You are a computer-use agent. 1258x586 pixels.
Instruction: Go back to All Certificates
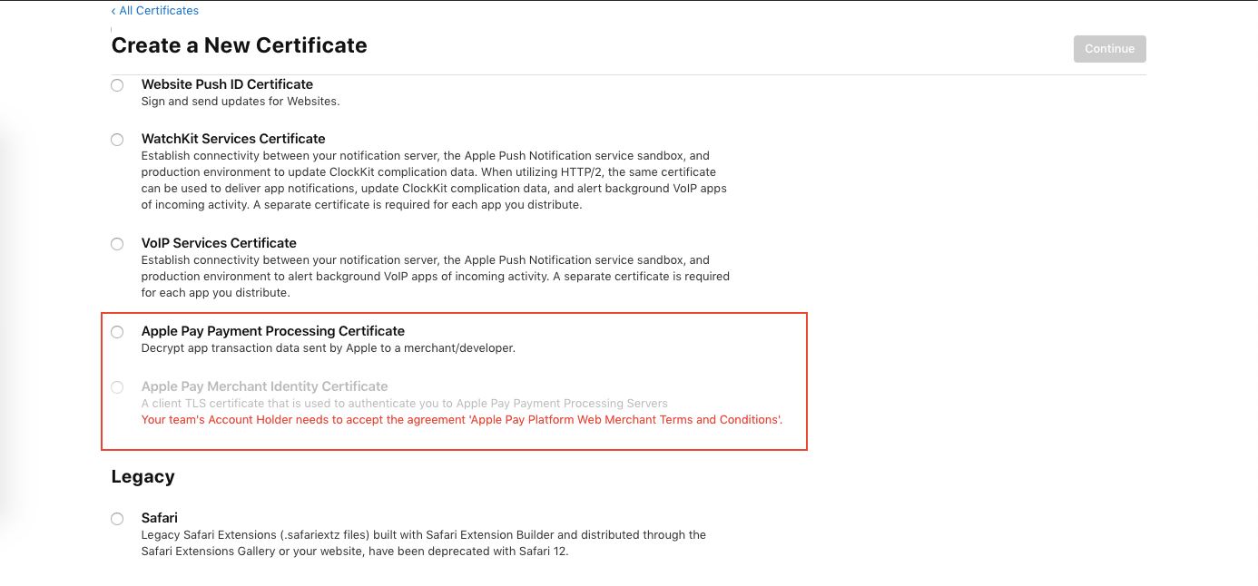[155, 11]
